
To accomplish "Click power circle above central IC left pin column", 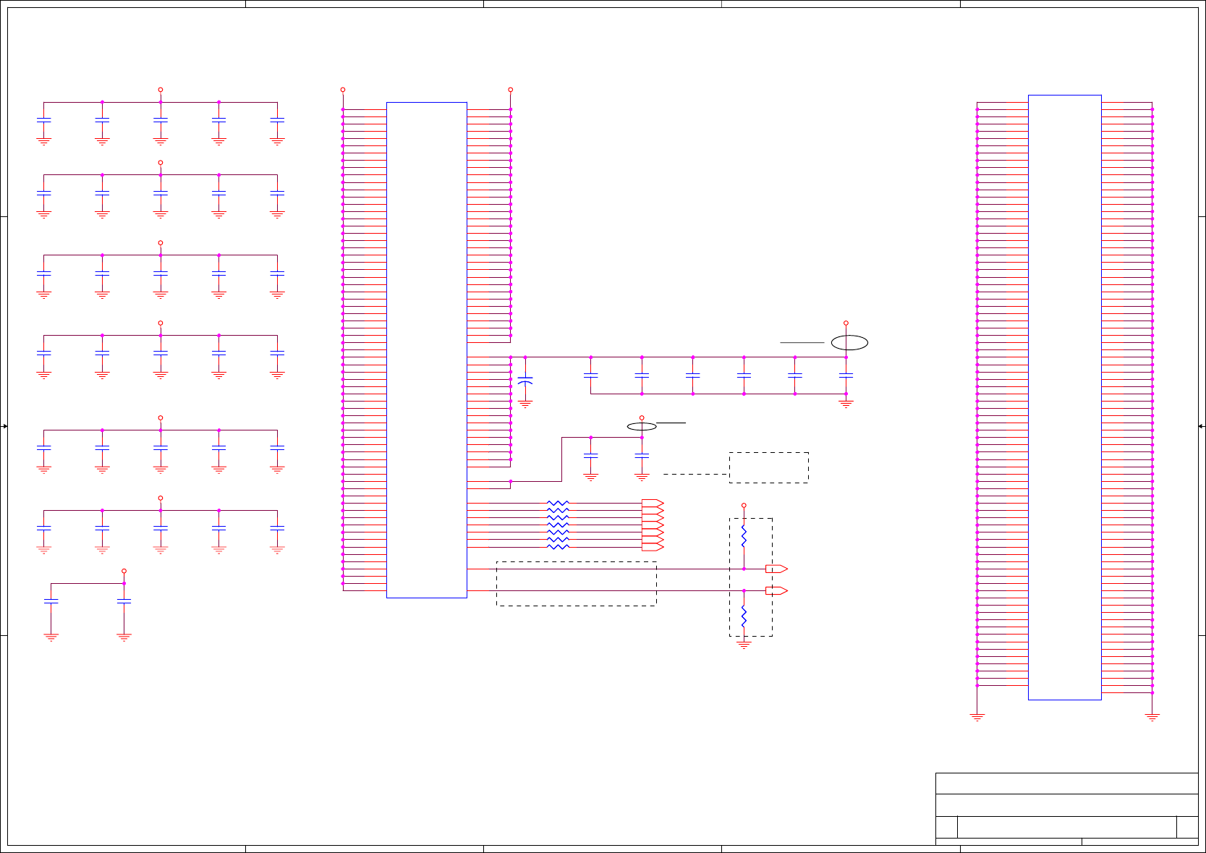I will click(343, 90).
